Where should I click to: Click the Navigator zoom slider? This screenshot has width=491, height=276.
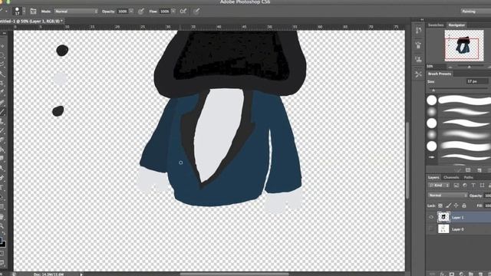pos(469,67)
